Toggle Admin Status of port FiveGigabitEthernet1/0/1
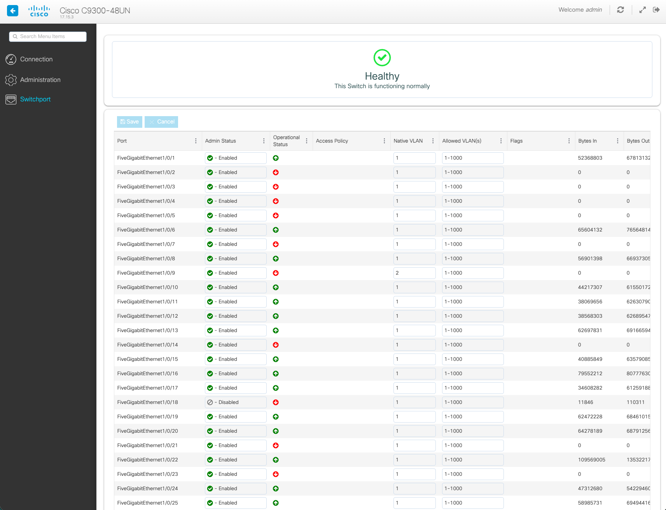 235,158
